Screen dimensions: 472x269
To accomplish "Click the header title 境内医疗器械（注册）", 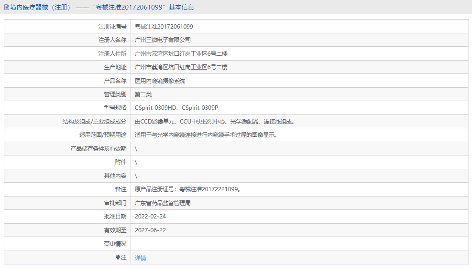I will point(41,7).
